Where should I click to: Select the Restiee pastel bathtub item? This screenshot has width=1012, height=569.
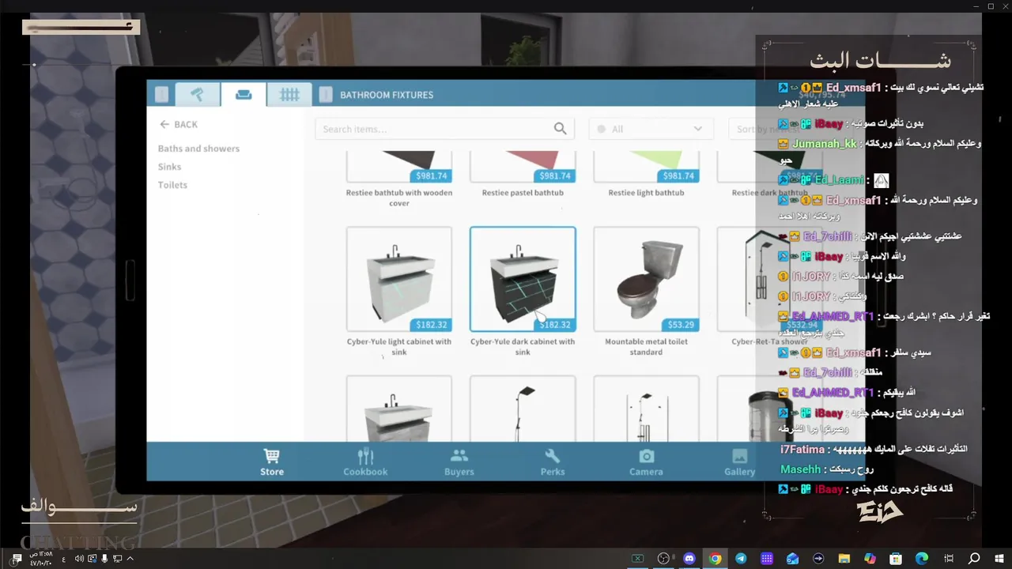click(523, 175)
